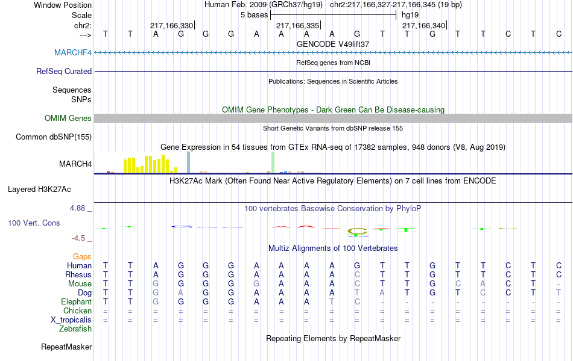Screen dimensions: 573x361
Task: Click the Scale track label
Action: click(x=81, y=15)
